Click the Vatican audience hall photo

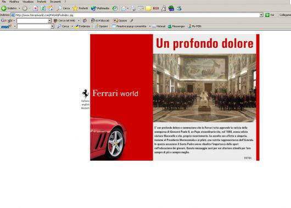[x=204, y=88]
